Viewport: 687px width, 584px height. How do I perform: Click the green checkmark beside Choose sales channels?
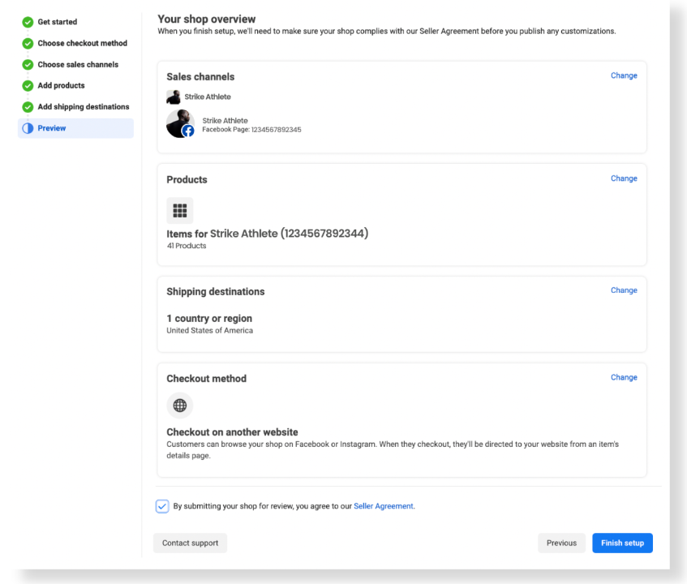pyautogui.click(x=28, y=64)
